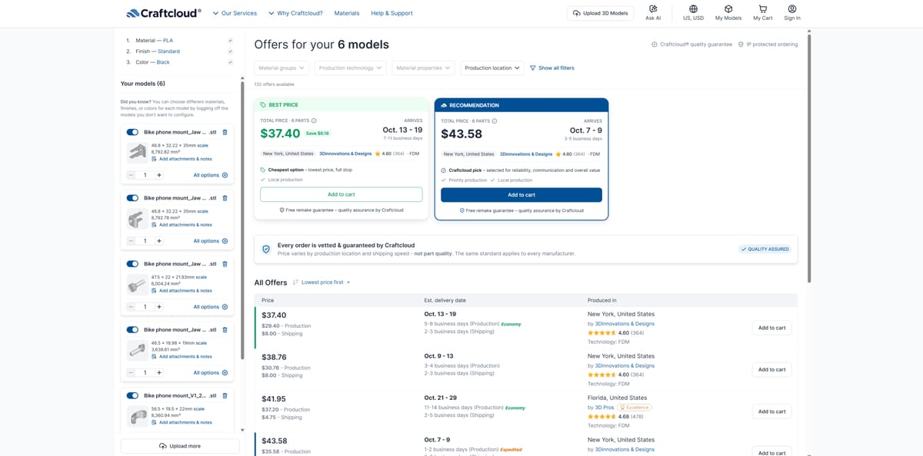The image size is (923, 456).
Task: Click the 56.5 × 19.5 × 22mm model thumbnail
Action: pyautogui.click(x=138, y=416)
